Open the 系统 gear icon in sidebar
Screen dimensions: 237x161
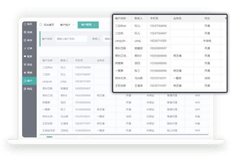pyautogui.click(x=25, y=32)
